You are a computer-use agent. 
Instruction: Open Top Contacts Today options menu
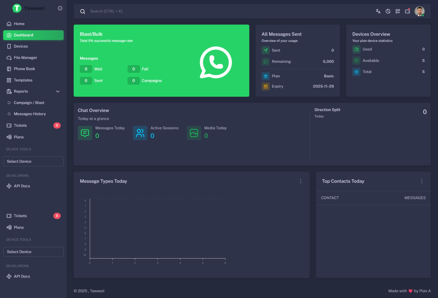pos(422,181)
